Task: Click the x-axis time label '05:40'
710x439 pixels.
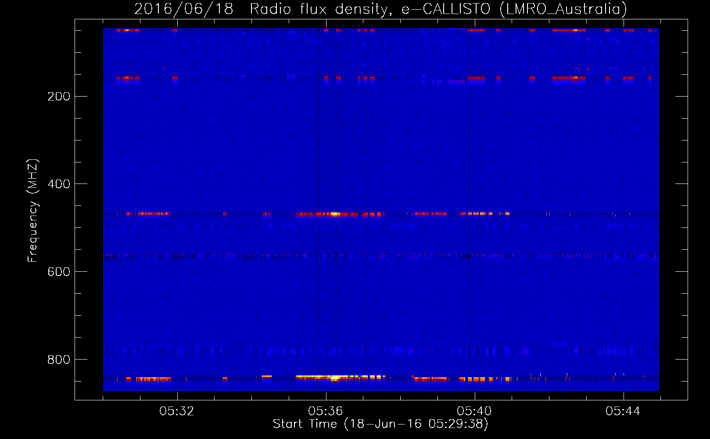Action: coord(474,411)
